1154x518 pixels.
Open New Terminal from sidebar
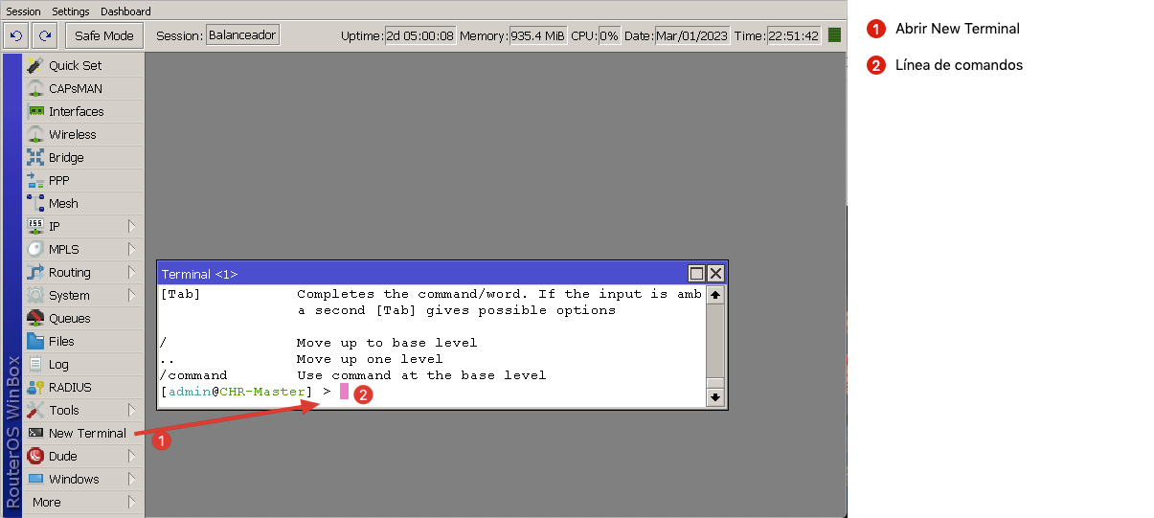[86, 433]
